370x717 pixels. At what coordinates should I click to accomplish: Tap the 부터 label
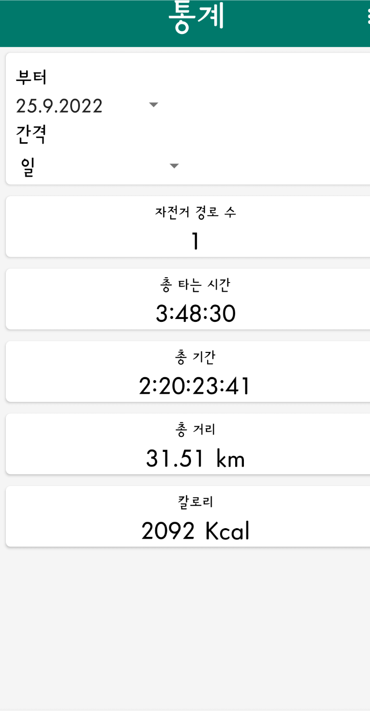click(32, 77)
